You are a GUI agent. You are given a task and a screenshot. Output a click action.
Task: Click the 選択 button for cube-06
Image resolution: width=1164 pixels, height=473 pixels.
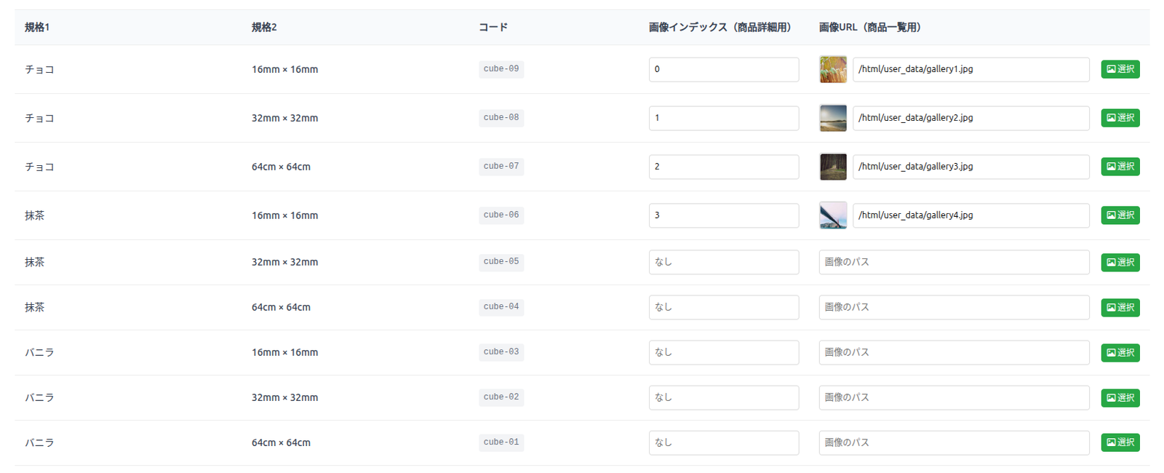pos(1120,215)
